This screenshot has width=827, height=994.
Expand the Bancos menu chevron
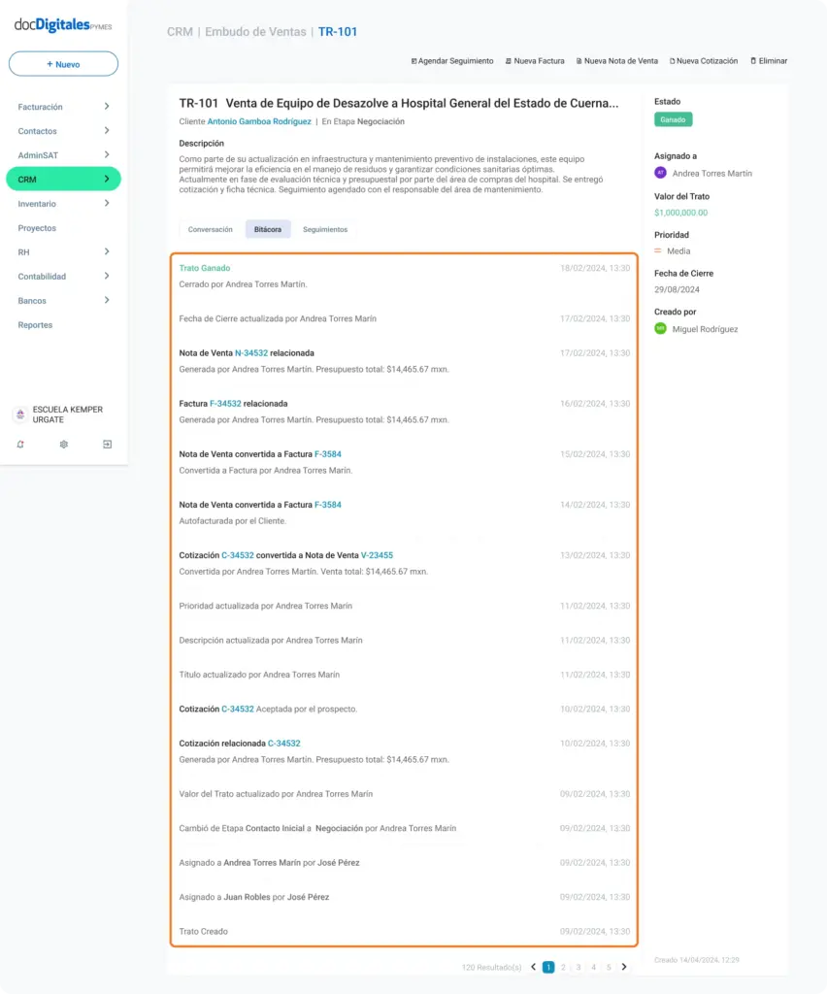pyautogui.click(x=107, y=300)
